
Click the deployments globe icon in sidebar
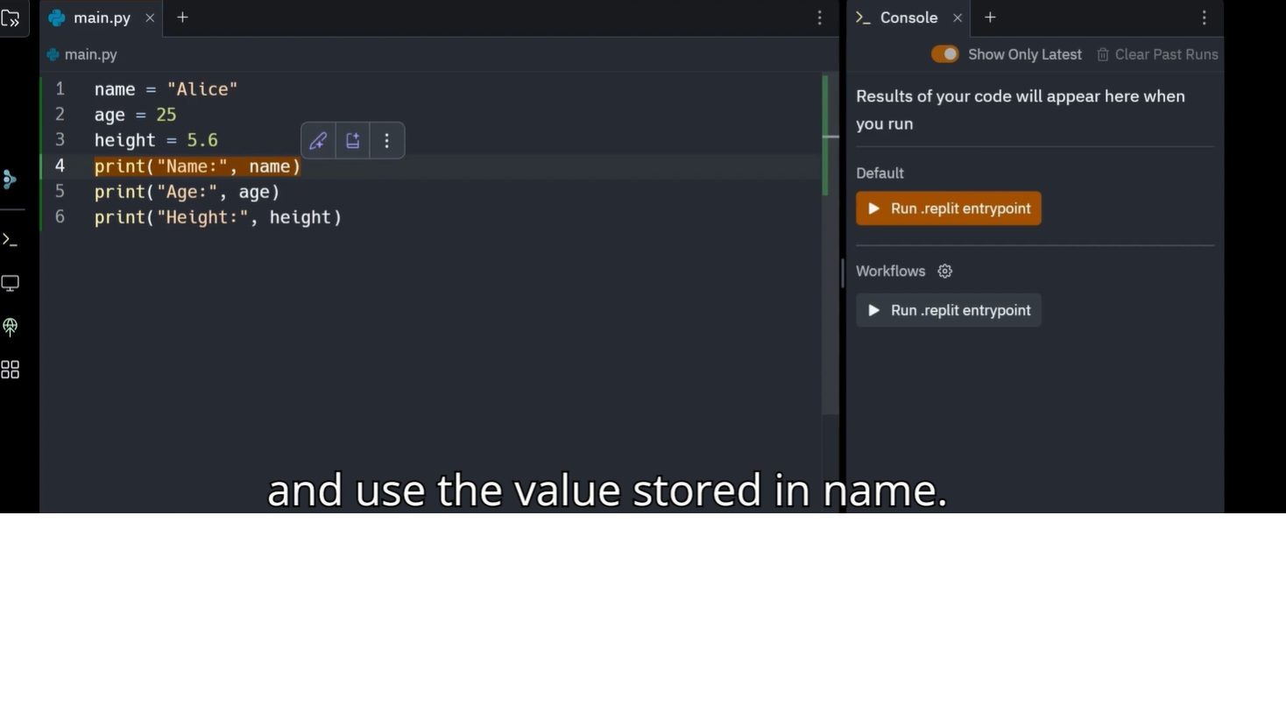coord(11,327)
